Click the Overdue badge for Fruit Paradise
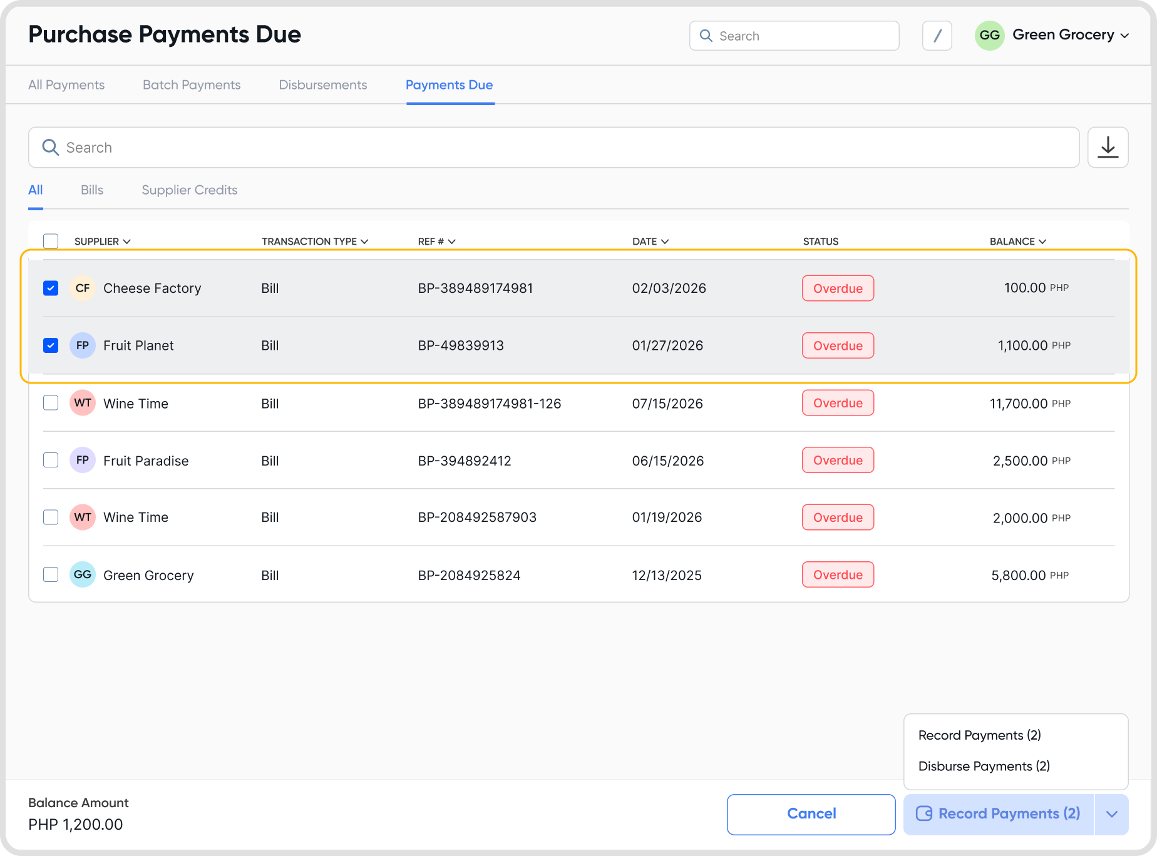Viewport: 1157px width, 856px height. click(x=838, y=461)
